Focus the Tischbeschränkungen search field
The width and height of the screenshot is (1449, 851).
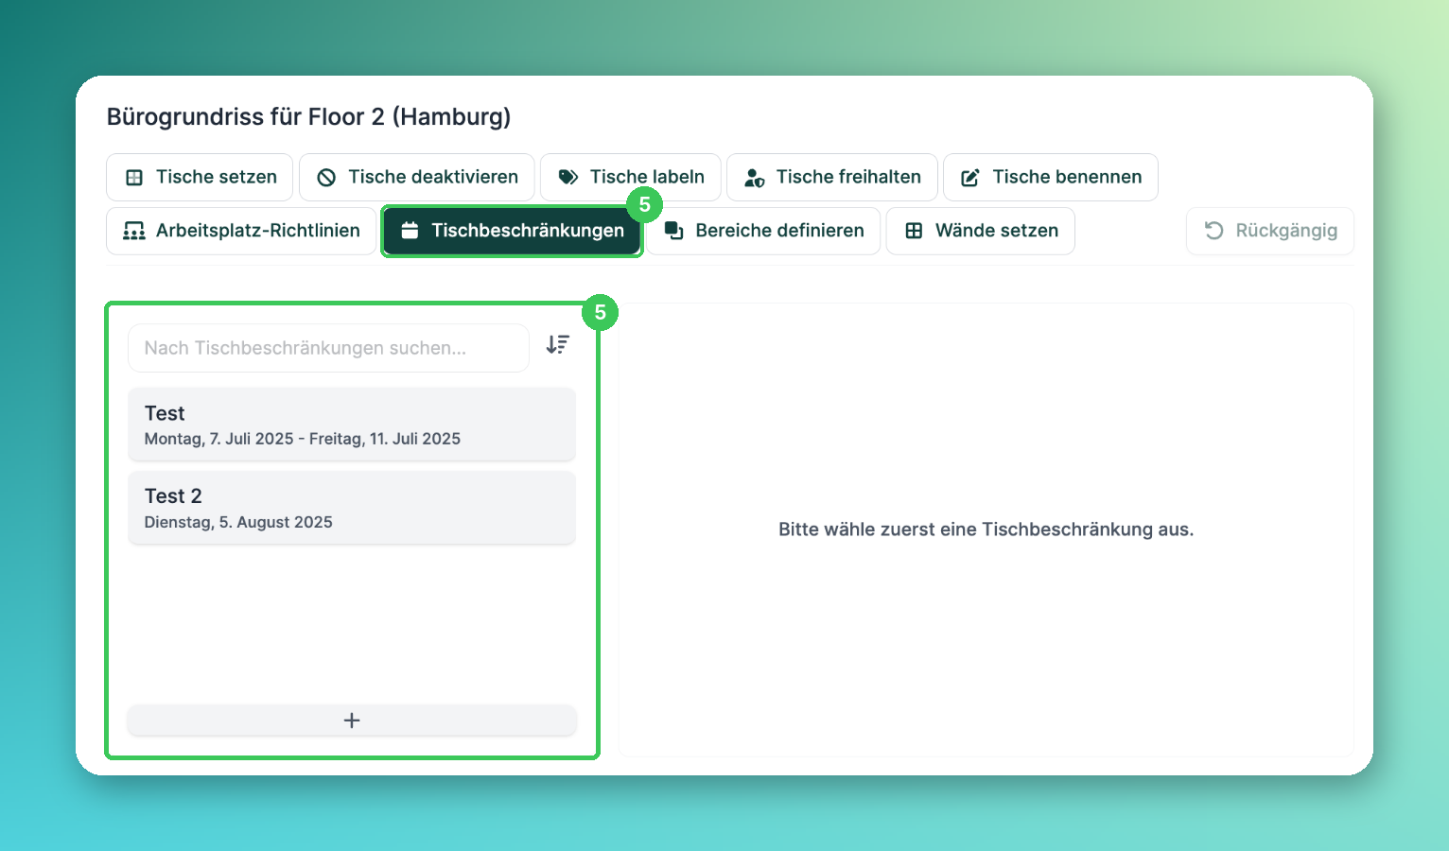pos(328,348)
